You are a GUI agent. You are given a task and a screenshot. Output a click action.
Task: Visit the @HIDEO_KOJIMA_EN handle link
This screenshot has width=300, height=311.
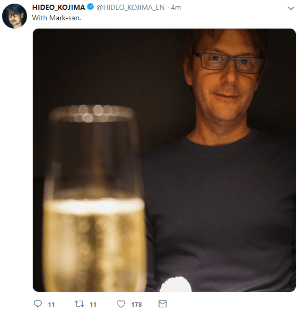[x=131, y=7]
